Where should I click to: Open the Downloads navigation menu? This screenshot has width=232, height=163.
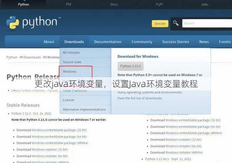pyautogui.click(x=74, y=42)
